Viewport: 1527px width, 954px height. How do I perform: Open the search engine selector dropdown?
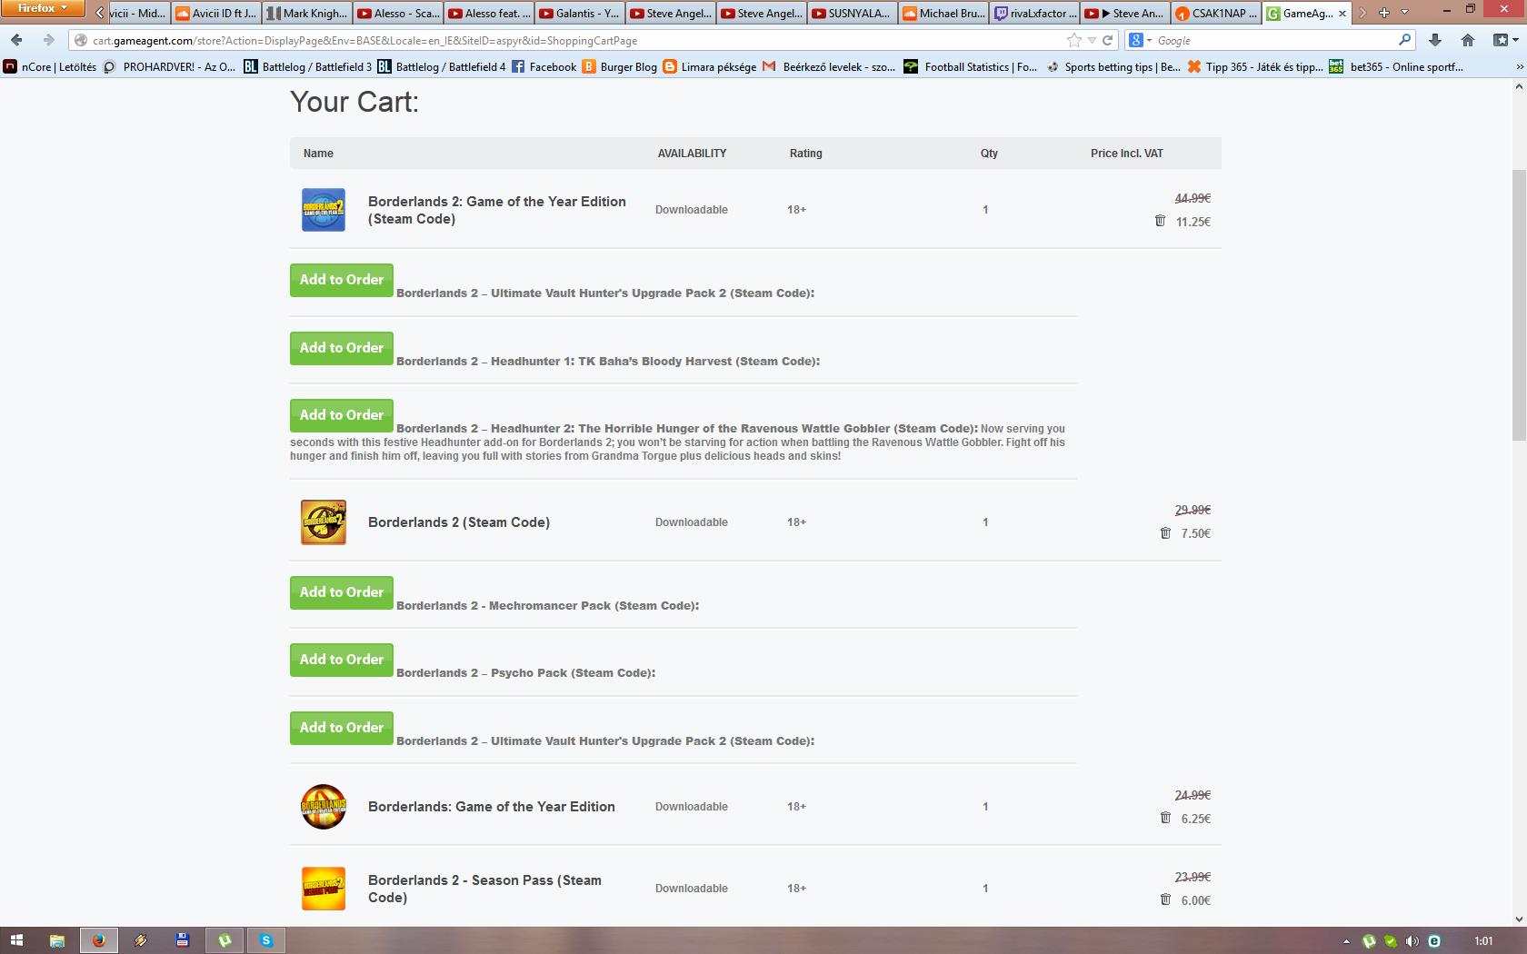tap(1141, 40)
